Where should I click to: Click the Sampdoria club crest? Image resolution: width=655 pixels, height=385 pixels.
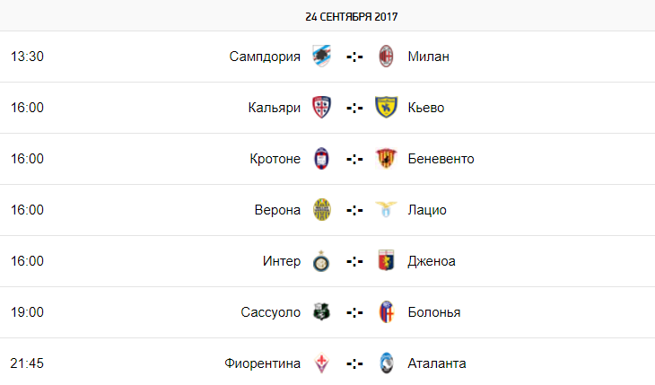(321, 56)
